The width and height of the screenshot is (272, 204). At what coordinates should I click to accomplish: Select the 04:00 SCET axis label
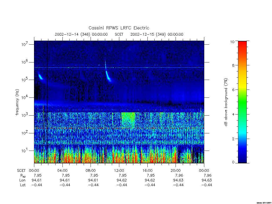62,171
